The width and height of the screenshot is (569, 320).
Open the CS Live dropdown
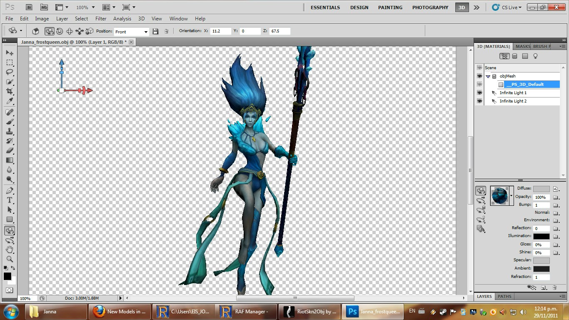(507, 7)
